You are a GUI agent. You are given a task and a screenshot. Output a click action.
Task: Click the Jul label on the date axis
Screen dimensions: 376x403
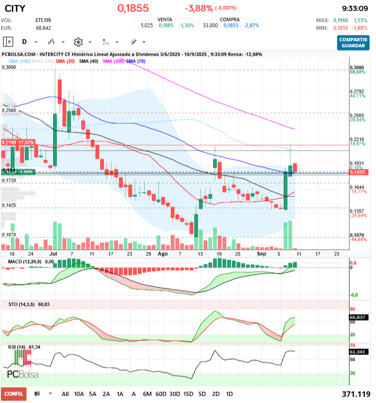pyautogui.click(x=53, y=254)
